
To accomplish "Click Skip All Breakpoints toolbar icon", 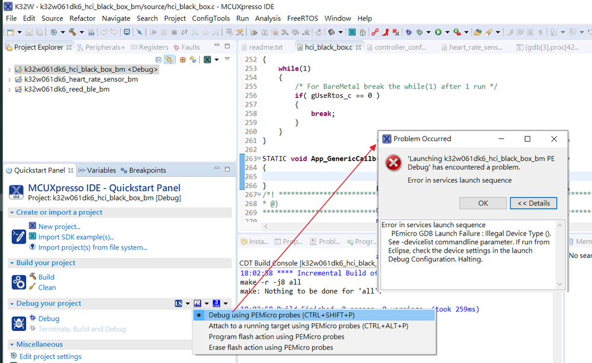I will [139, 33].
